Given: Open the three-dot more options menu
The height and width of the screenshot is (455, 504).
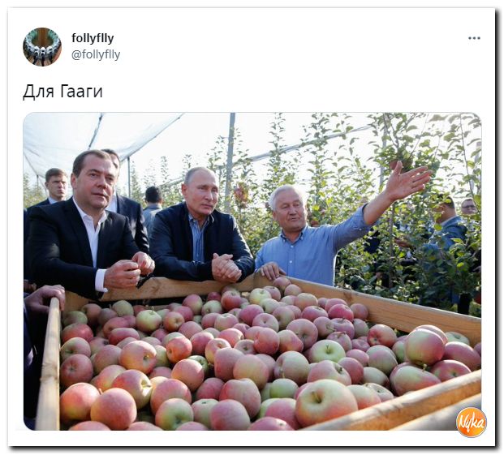Looking at the screenshot, I should click(474, 38).
